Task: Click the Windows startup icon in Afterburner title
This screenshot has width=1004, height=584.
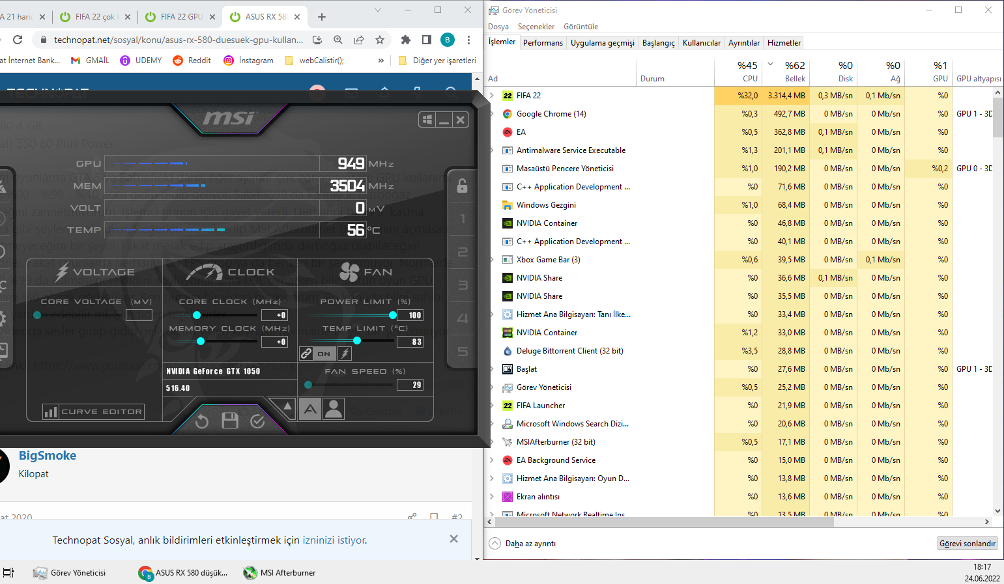Action: (427, 120)
